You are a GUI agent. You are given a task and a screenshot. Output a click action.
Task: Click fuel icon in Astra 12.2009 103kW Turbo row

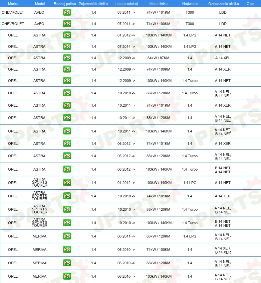click(67, 81)
